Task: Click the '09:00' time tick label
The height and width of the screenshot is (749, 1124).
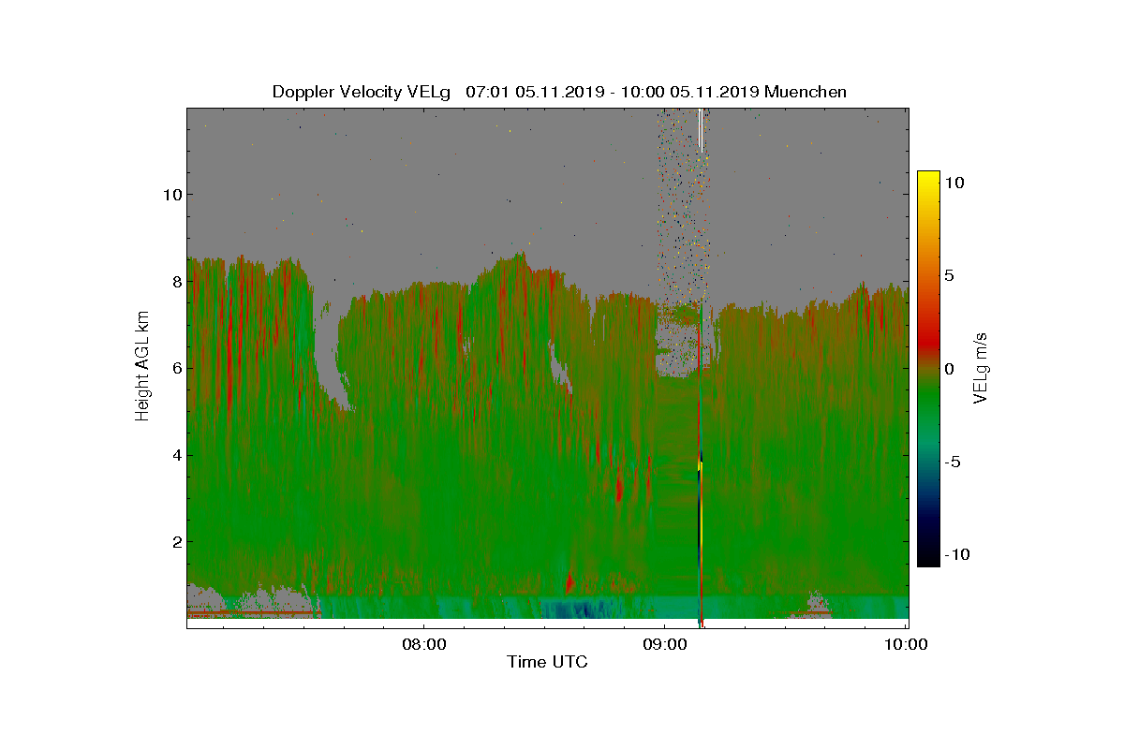Action: pos(664,644)
